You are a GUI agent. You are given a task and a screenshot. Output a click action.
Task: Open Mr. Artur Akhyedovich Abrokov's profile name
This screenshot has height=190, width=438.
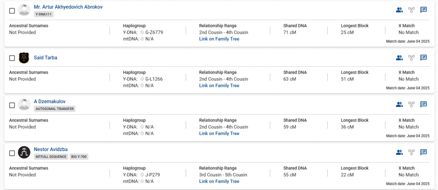[x=68, y=7]
